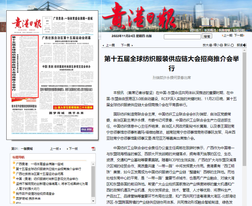Click article pane scroll up arrow

(244, 50)
